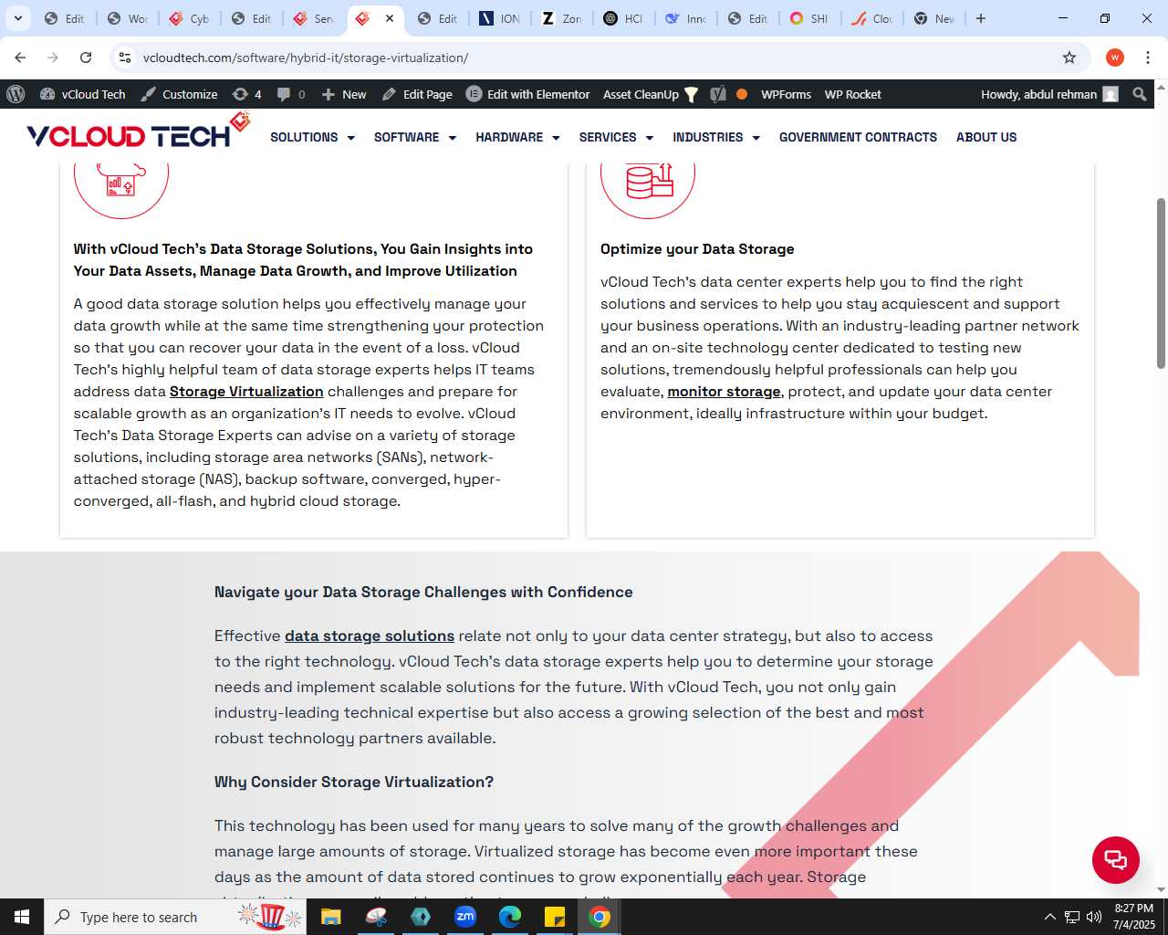The height and width of the screenshot is (935, 1168).
Task: Open the red live chat bubble
Action: (x=1115, y=859)
